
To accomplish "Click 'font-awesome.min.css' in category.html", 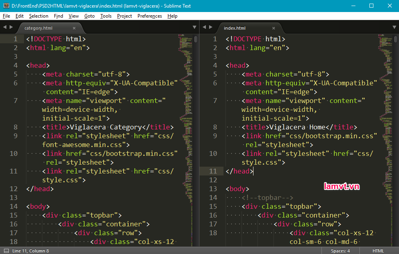I will click(x=82, y=145).
